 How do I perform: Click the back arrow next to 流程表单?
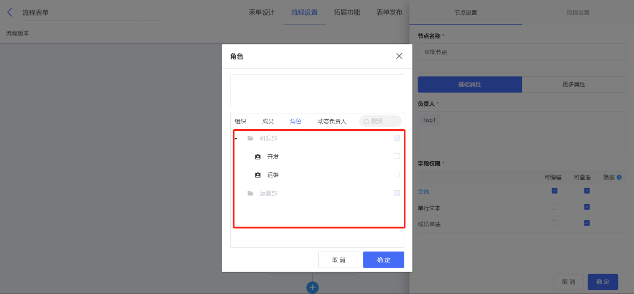(10, 12)
